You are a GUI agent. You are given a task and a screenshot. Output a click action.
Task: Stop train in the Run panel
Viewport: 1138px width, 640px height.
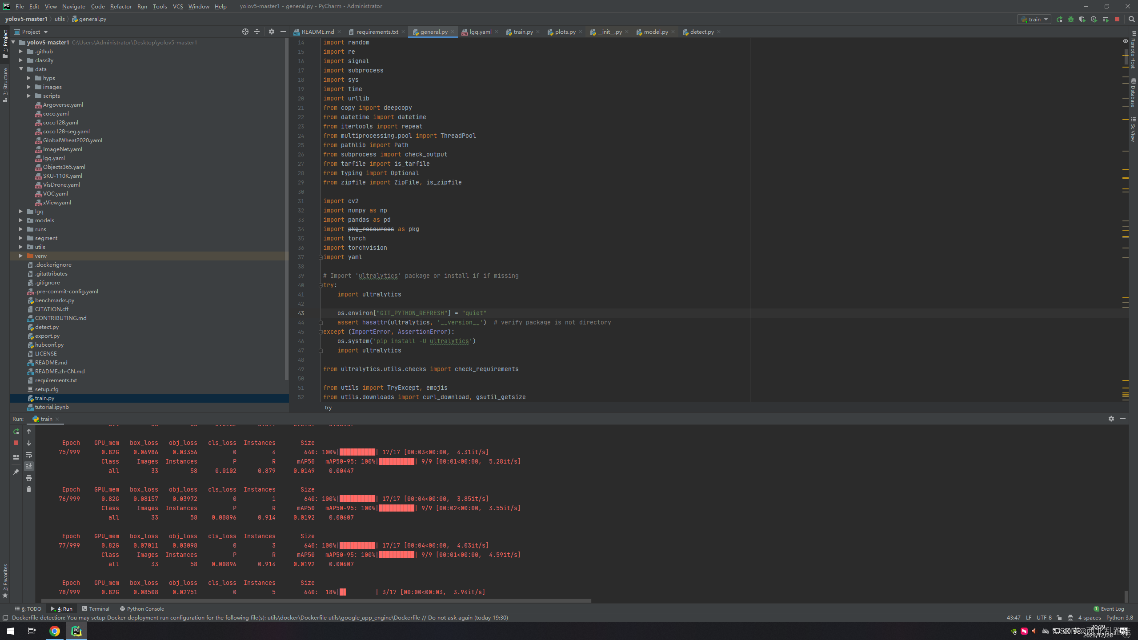point(16,443)
